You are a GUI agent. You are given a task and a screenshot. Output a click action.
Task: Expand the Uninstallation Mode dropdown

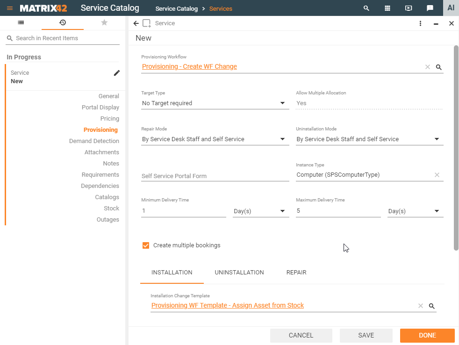tap(437, 139)
